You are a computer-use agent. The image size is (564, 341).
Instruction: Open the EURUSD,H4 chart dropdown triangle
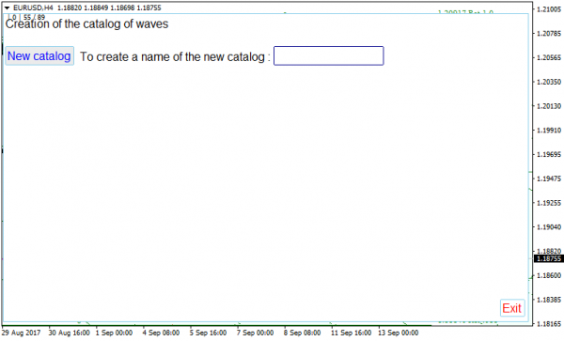click(x=7, y=8)
